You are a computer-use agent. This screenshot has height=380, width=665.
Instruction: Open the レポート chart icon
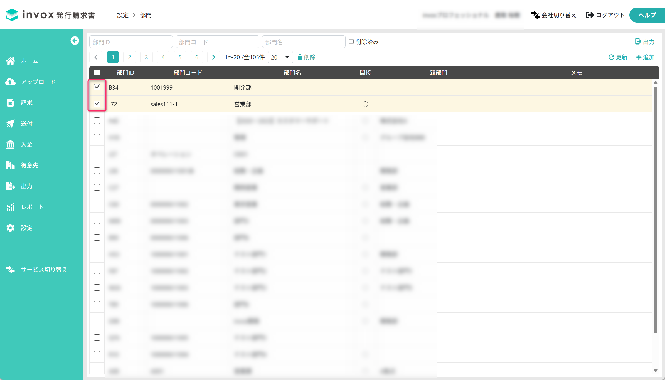(10, 207)
